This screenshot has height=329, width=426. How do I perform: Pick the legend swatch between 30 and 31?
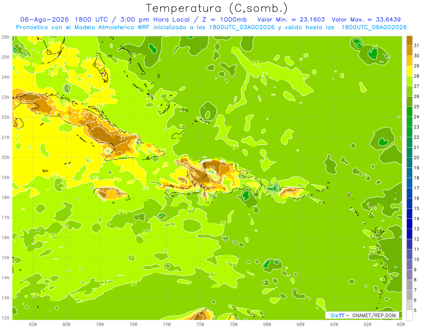[x=409, y=50]
